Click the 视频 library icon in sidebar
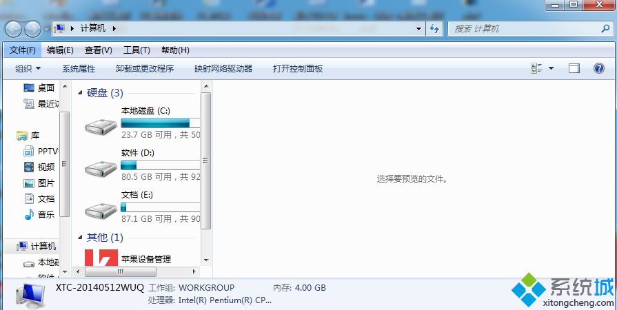The width and height of the screenshot is (617, 310). coord(29,167)
